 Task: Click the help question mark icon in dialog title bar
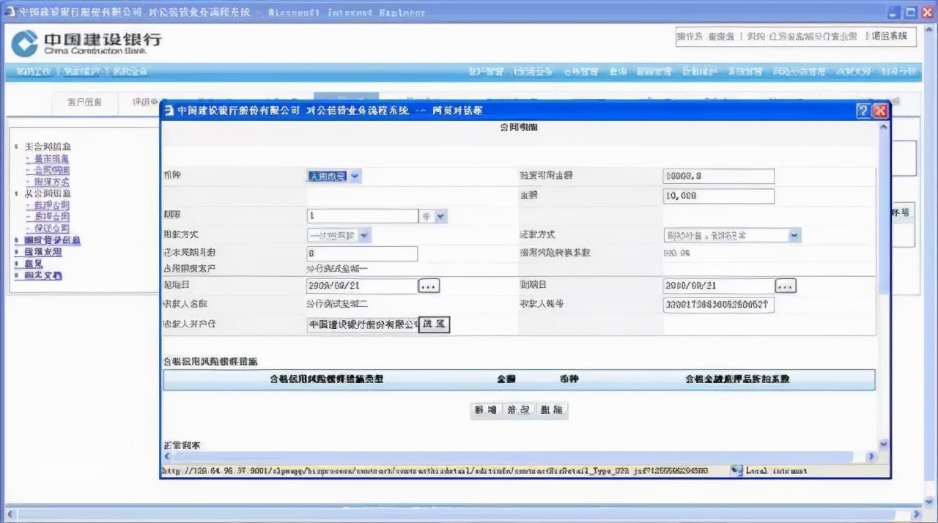(x=863, y=111)
